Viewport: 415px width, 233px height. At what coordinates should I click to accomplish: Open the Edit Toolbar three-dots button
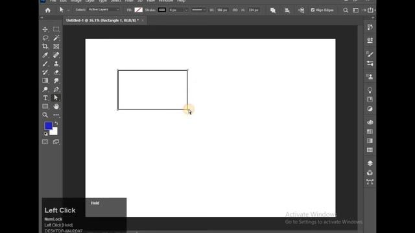pyautogui.click(x=56, y=115)
